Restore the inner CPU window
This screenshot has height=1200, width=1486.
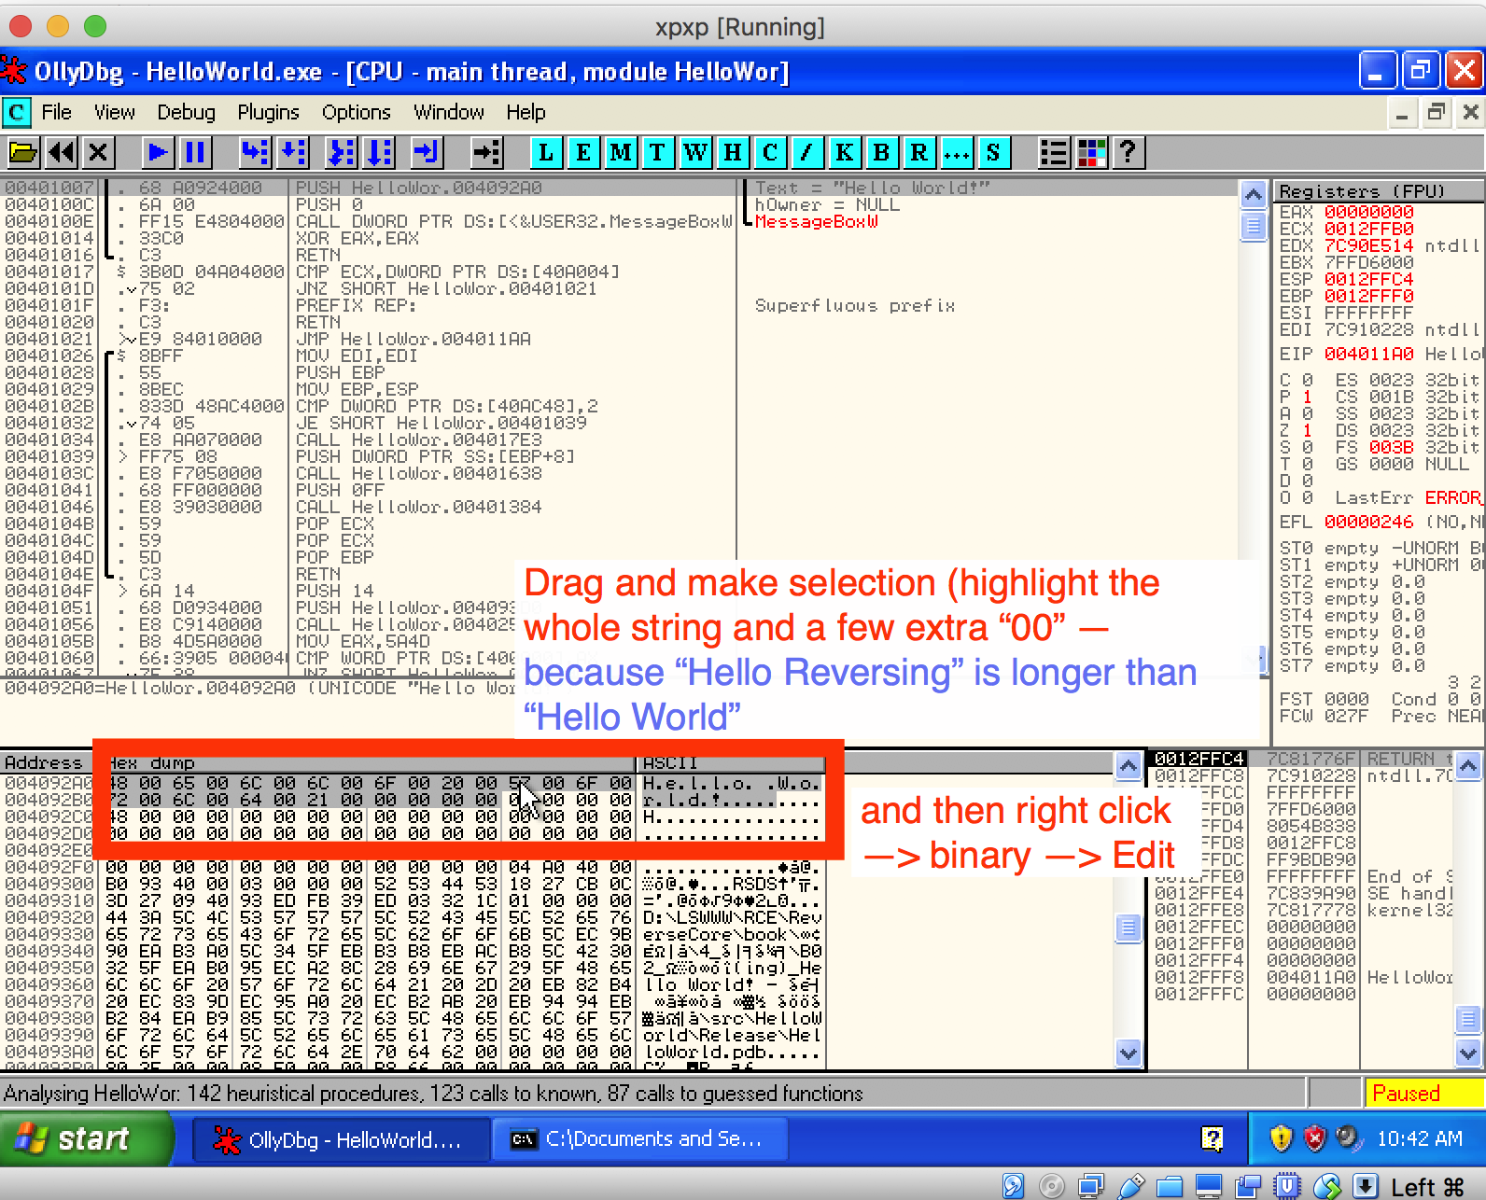1436,113
